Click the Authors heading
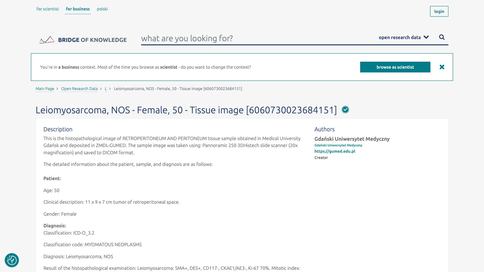 [324, 129]
